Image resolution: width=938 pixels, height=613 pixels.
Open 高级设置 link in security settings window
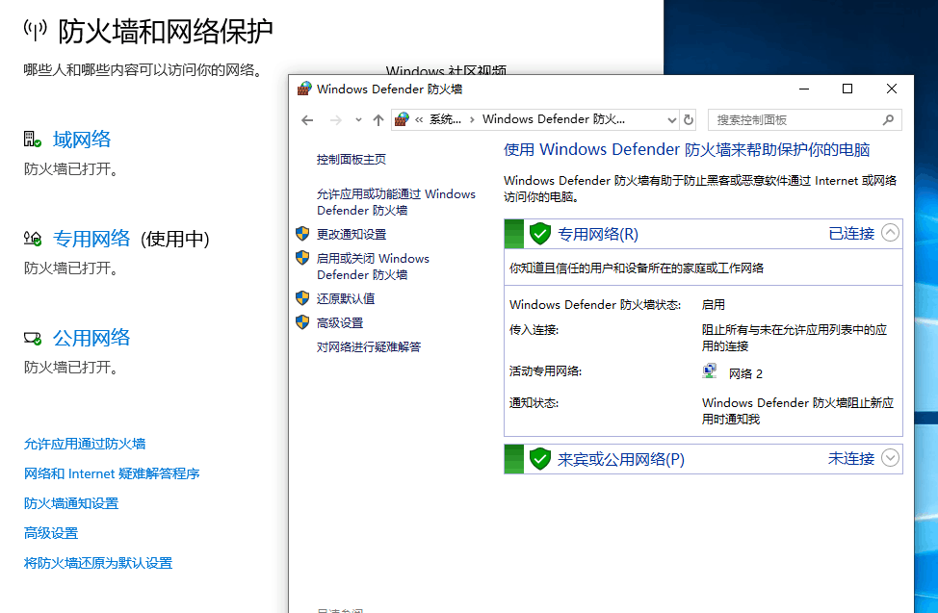point(51,533)
